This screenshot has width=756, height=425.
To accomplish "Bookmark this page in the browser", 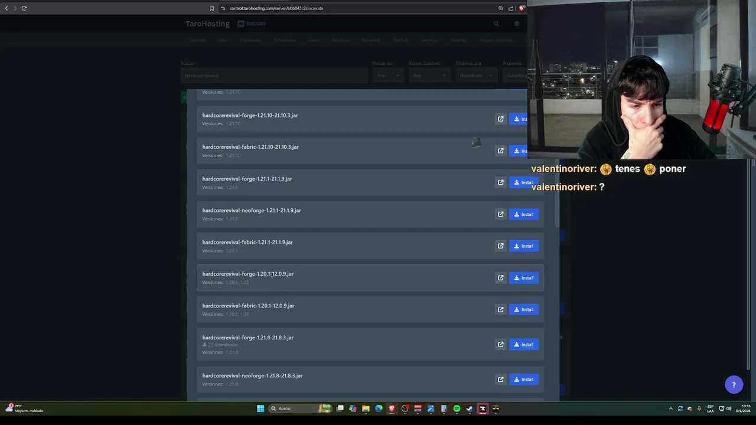I will [211, 8].
